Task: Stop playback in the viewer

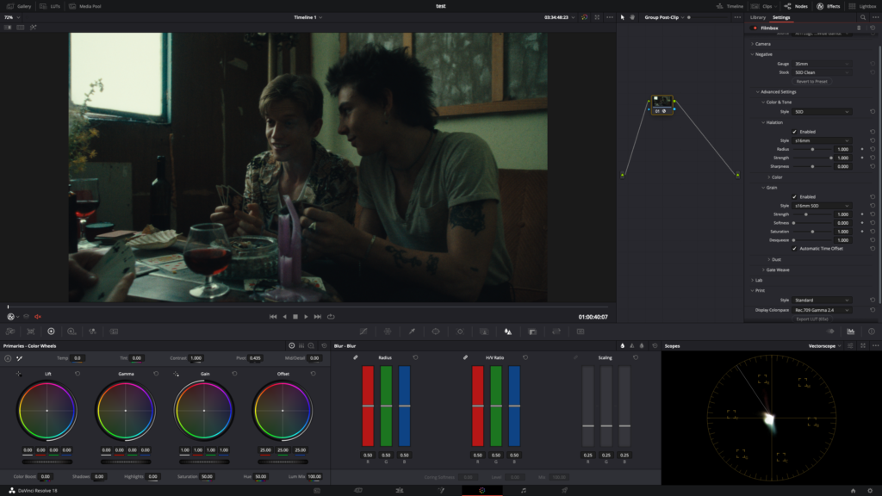Action: point(295,317)
